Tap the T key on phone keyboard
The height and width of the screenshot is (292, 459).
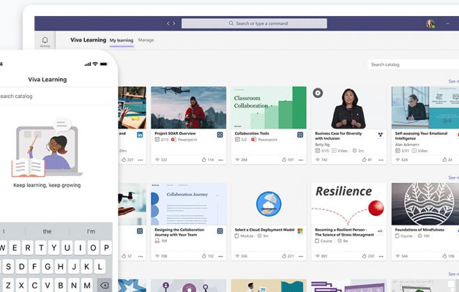(x=41, y=248)
